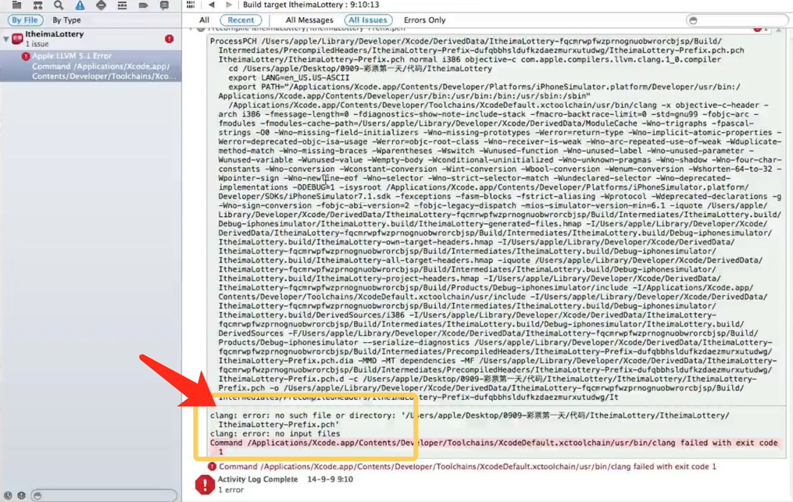The height and width of the screenshot is (502, 793).
Task: Click the log search filter field at top right
Action: [738, 20]
